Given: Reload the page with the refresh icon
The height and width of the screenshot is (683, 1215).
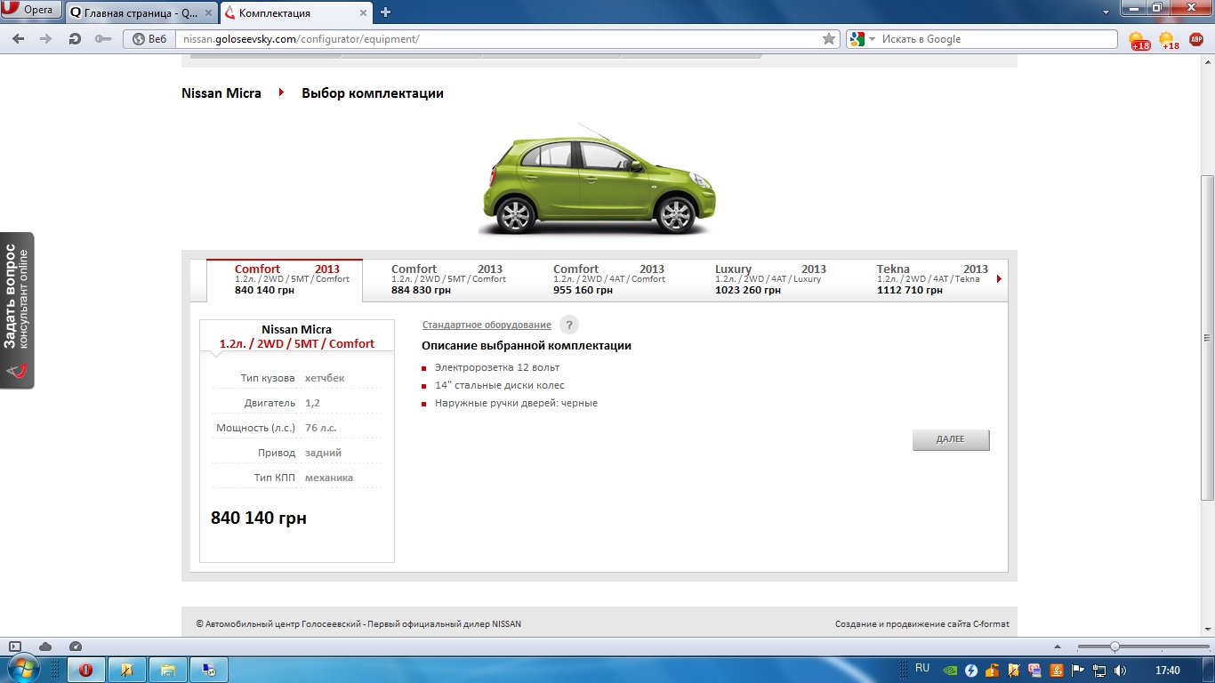Looking at the screenshot, I should click(x=75, y=39).
